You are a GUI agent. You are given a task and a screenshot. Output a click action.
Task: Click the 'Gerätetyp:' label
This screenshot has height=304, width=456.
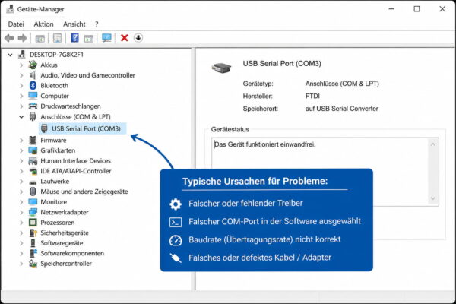point(258,84)
